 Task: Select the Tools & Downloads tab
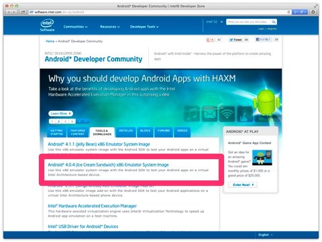pyautogui.click(x=102, y=132)
